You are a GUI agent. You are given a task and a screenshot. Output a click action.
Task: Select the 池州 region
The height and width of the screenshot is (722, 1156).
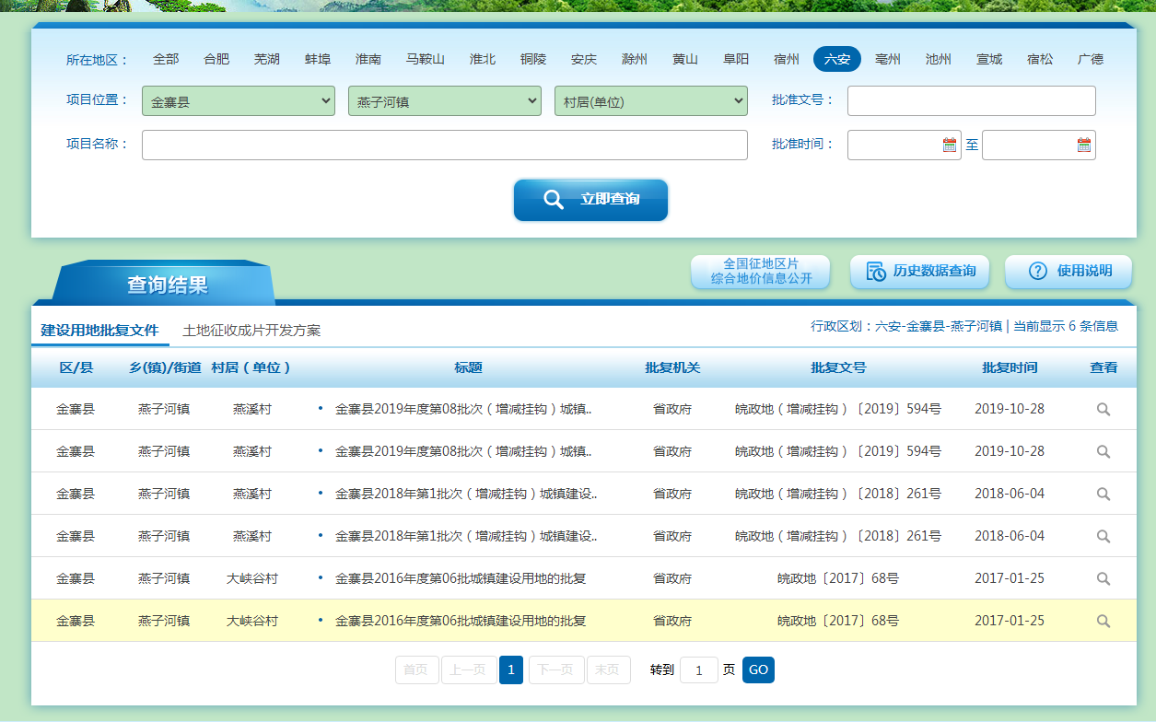tap(939, 59)
